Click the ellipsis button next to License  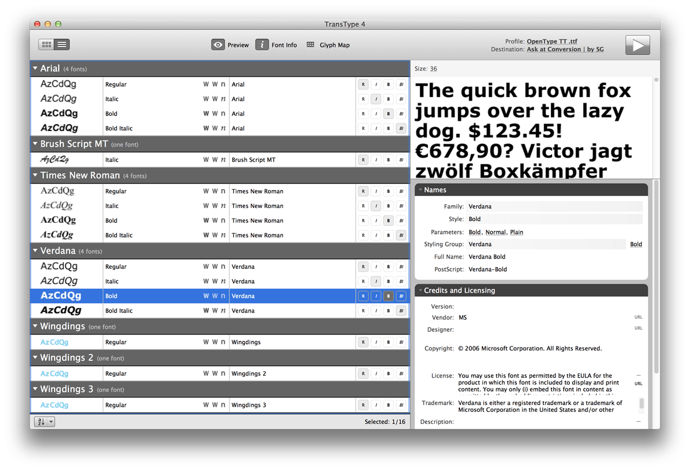638,375
